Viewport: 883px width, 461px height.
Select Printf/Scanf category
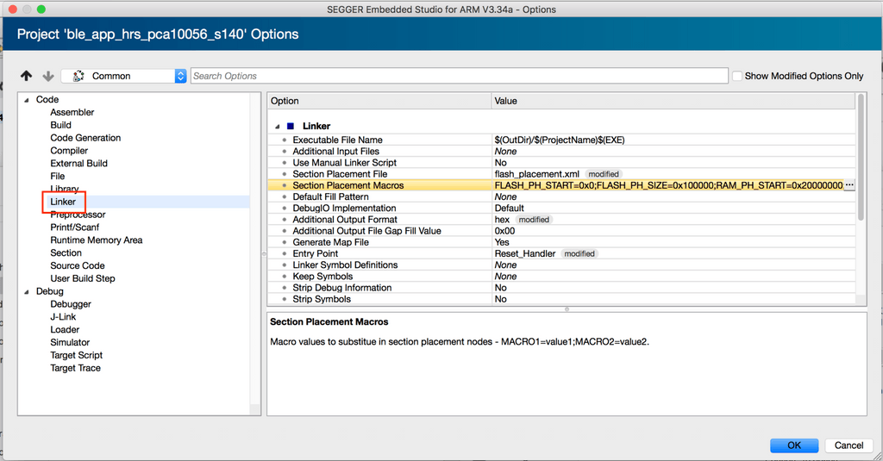(75, 227)
